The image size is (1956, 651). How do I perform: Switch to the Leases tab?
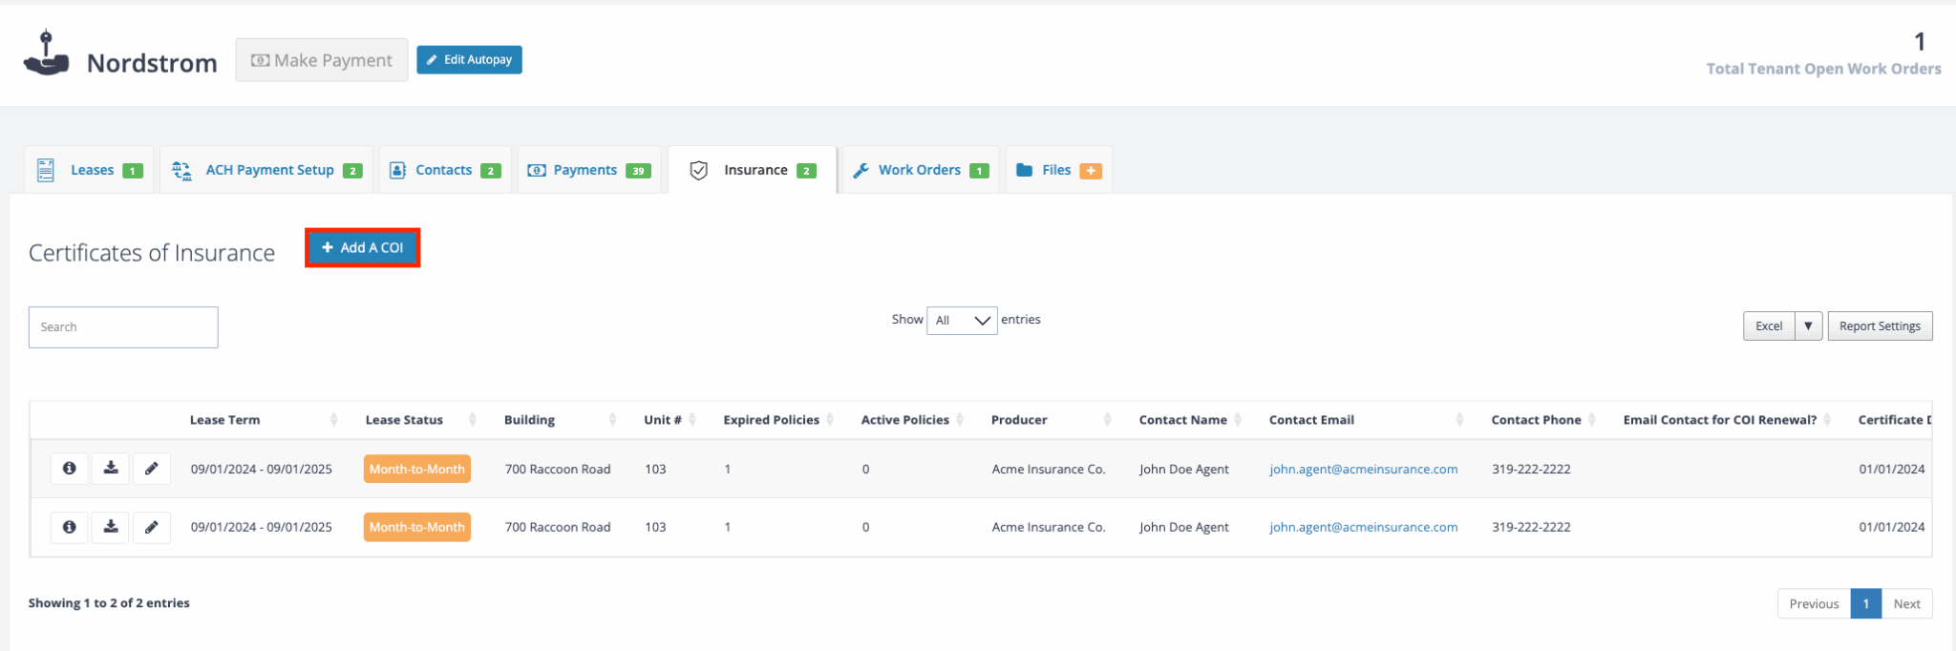click(90, 170)
